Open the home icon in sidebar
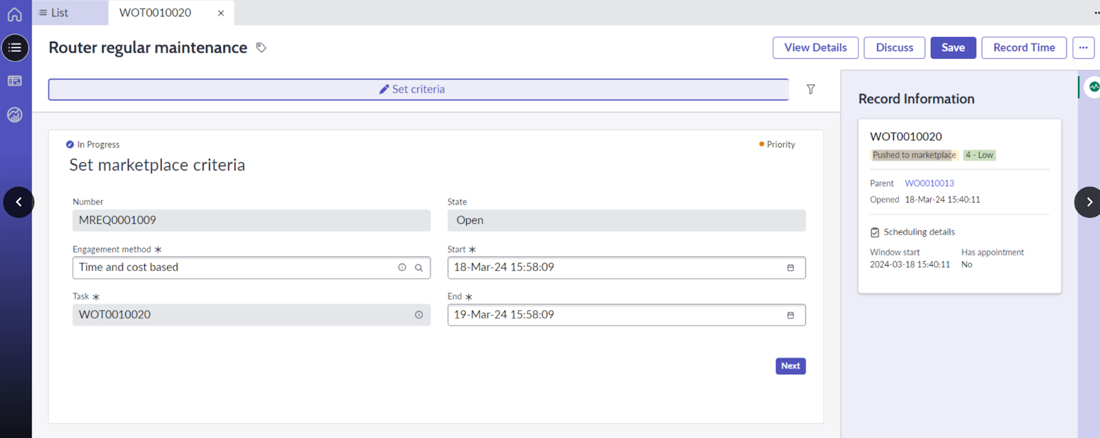The width and height of the screenshot is (1100, 438). (x=14, y=14)
